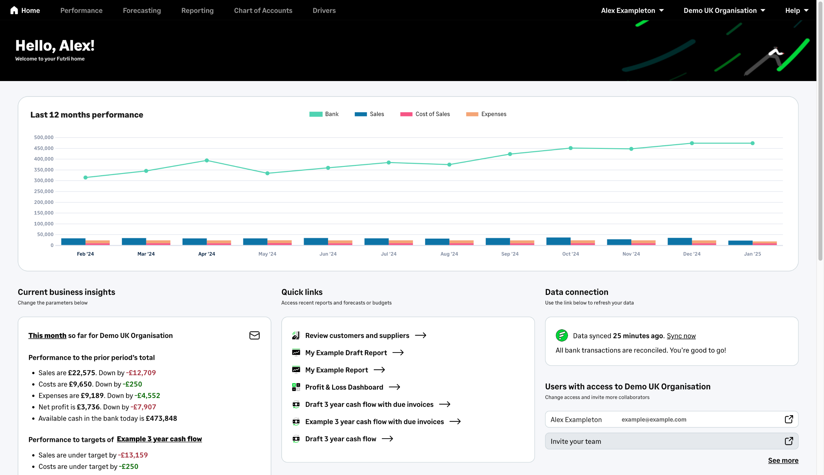824x475 pixels.
Task: Click the Home house icon
Action: click(14, 10)
